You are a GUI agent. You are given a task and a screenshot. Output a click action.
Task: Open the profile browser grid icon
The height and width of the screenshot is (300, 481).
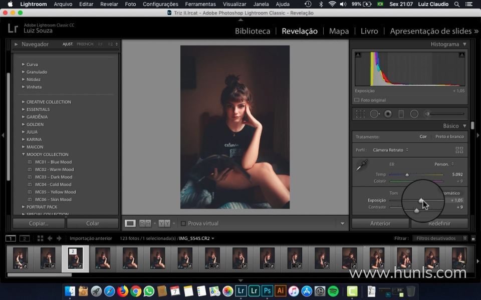[x=459, y=150]
